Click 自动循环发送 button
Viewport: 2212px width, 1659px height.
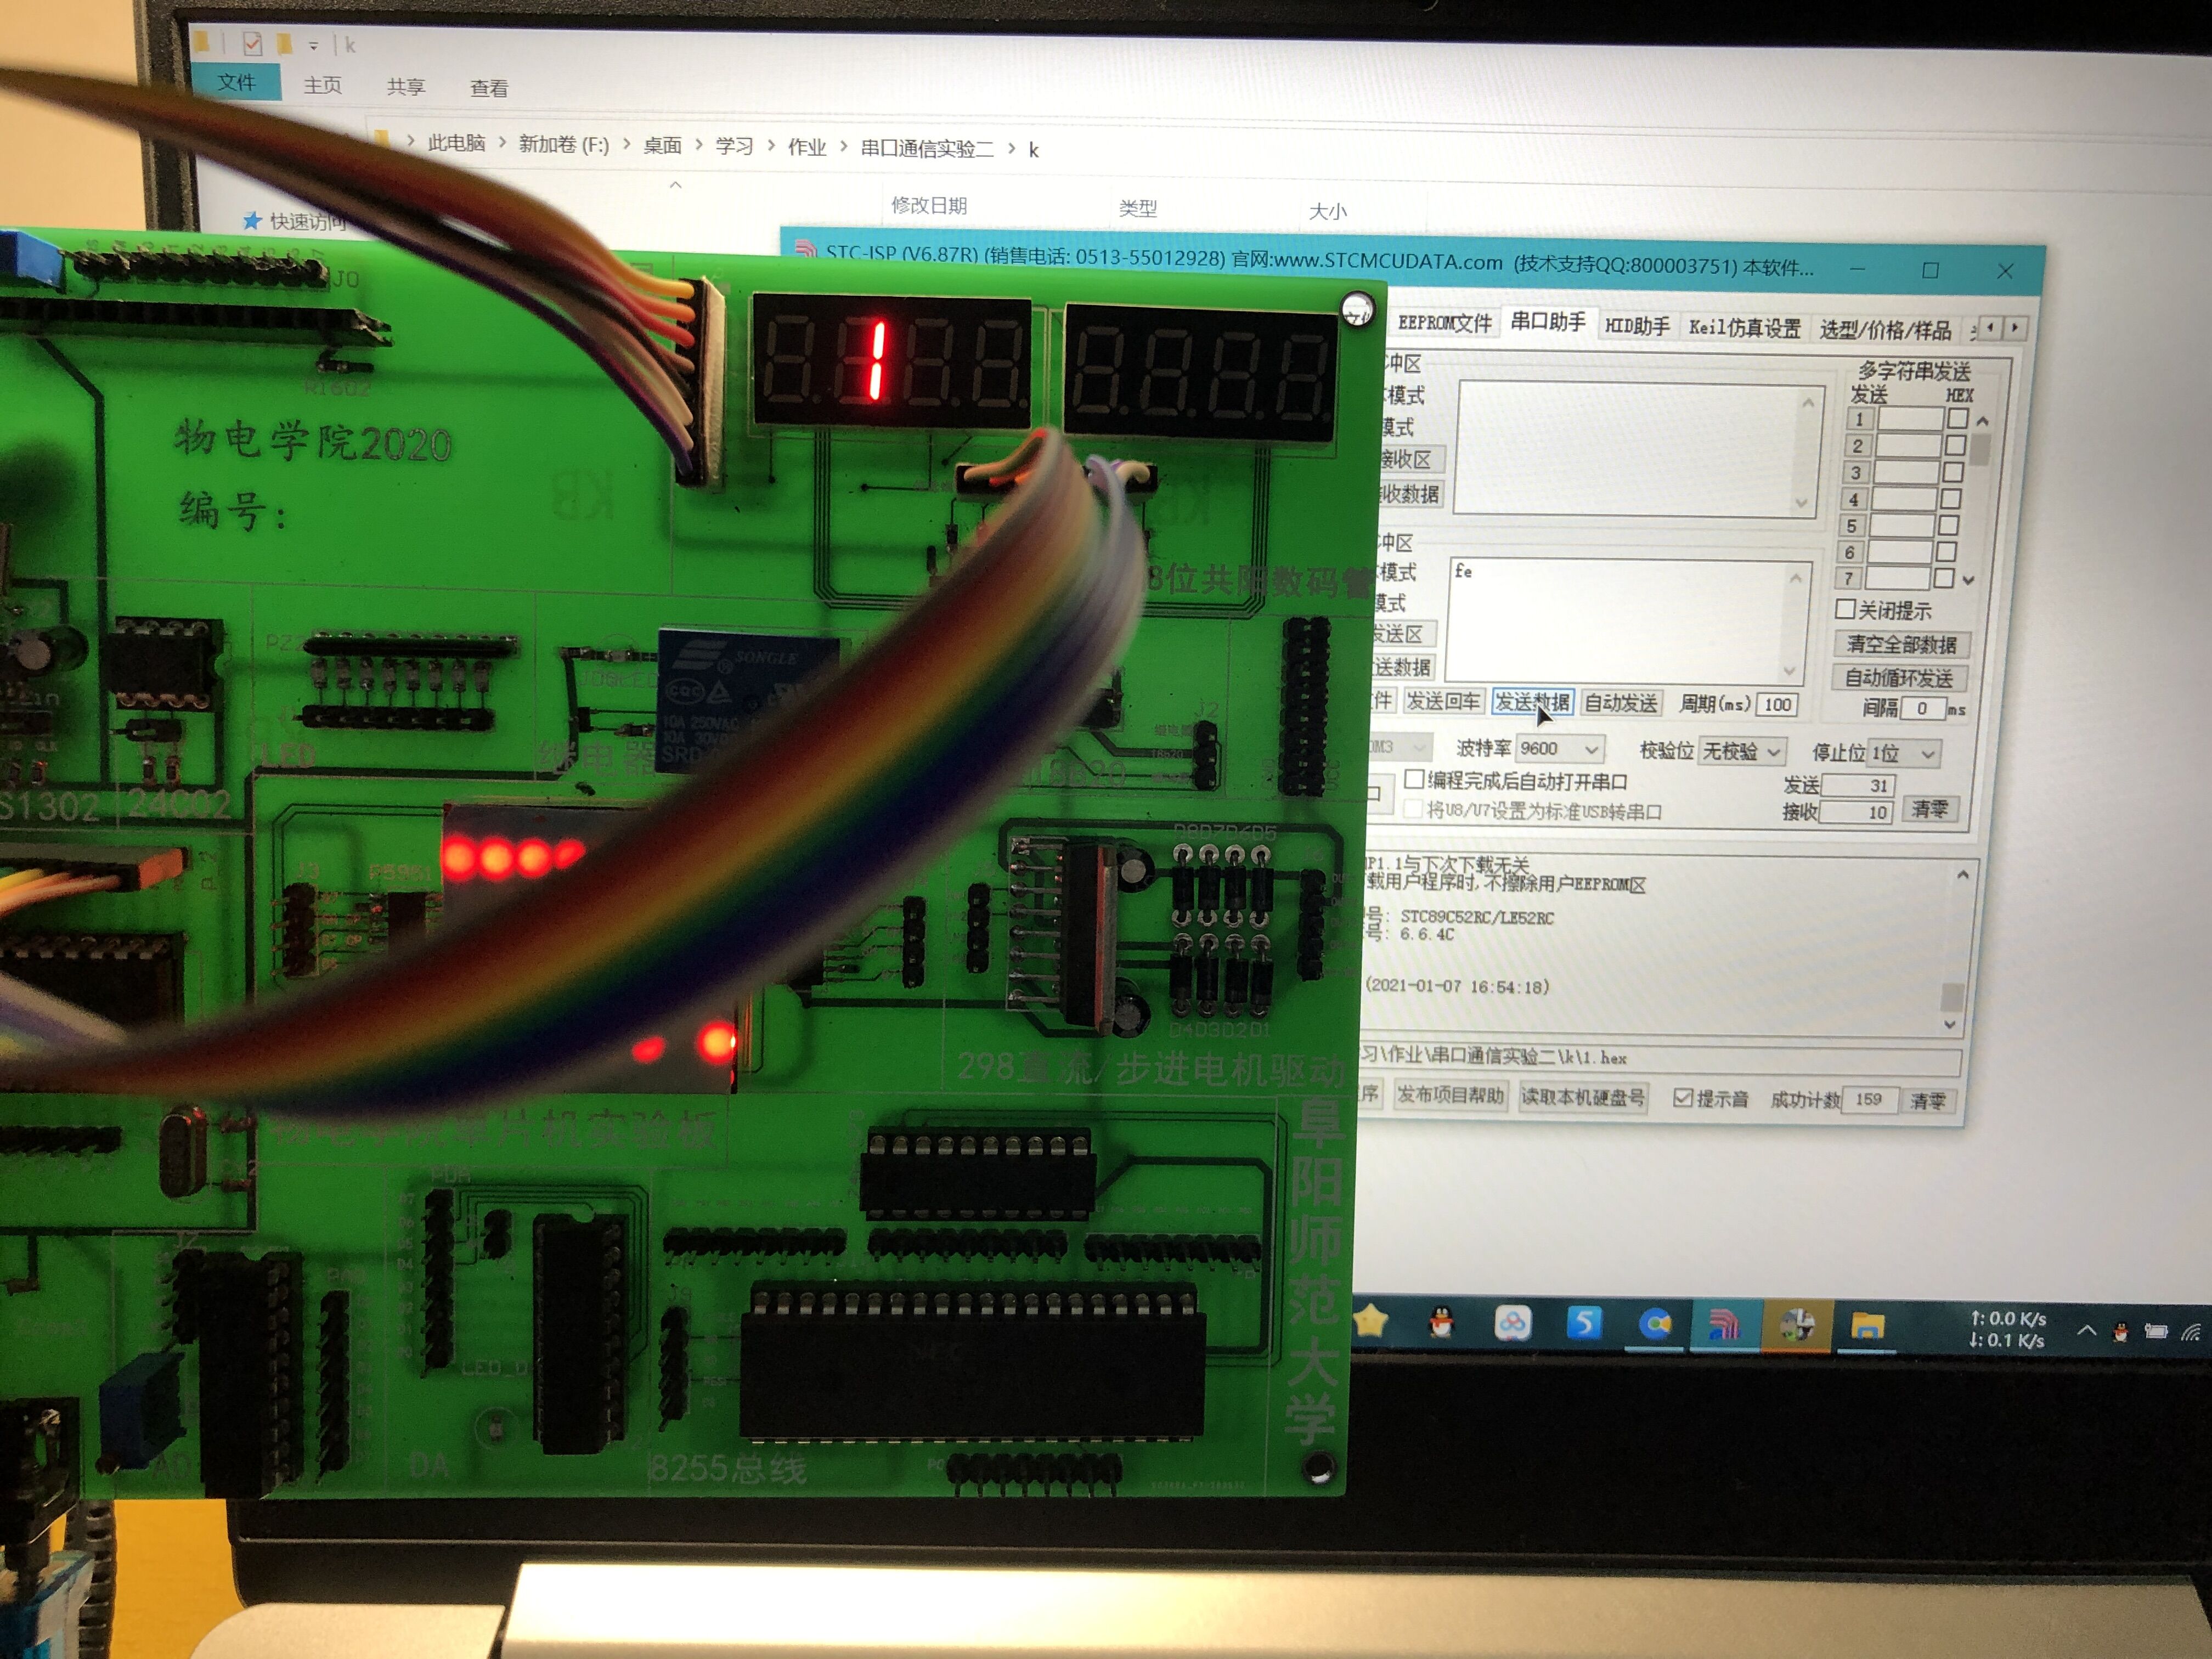1899,677
